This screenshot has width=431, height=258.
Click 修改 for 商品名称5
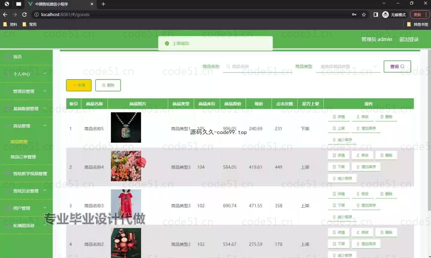click(362, 117)
